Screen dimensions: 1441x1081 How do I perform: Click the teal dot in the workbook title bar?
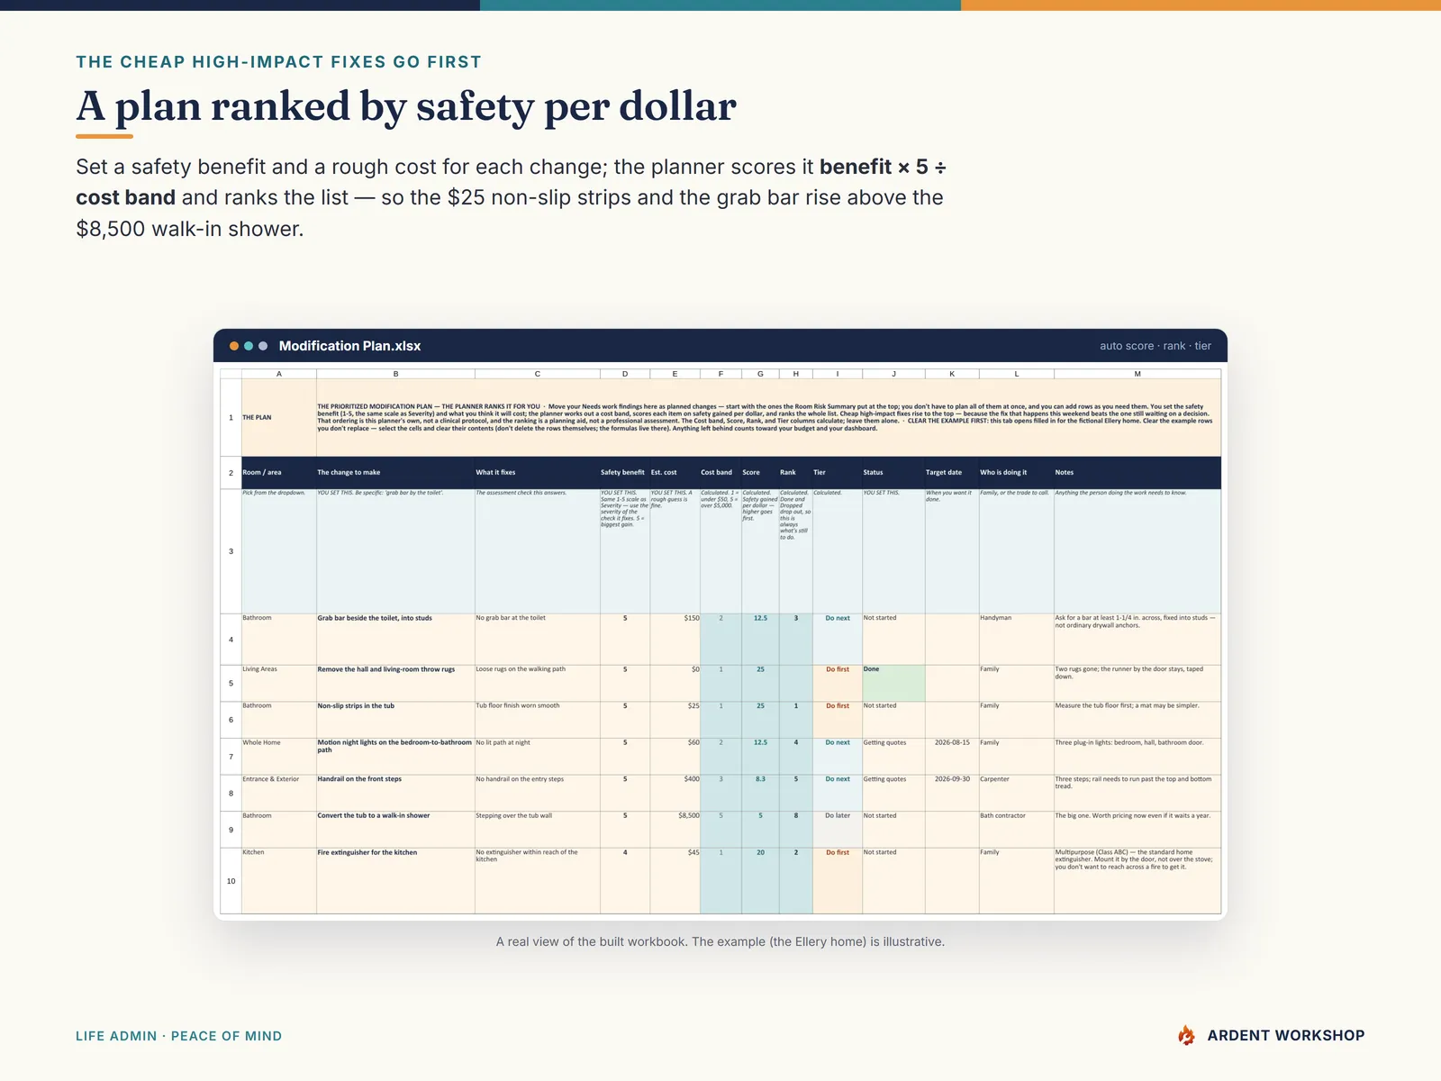249,346
